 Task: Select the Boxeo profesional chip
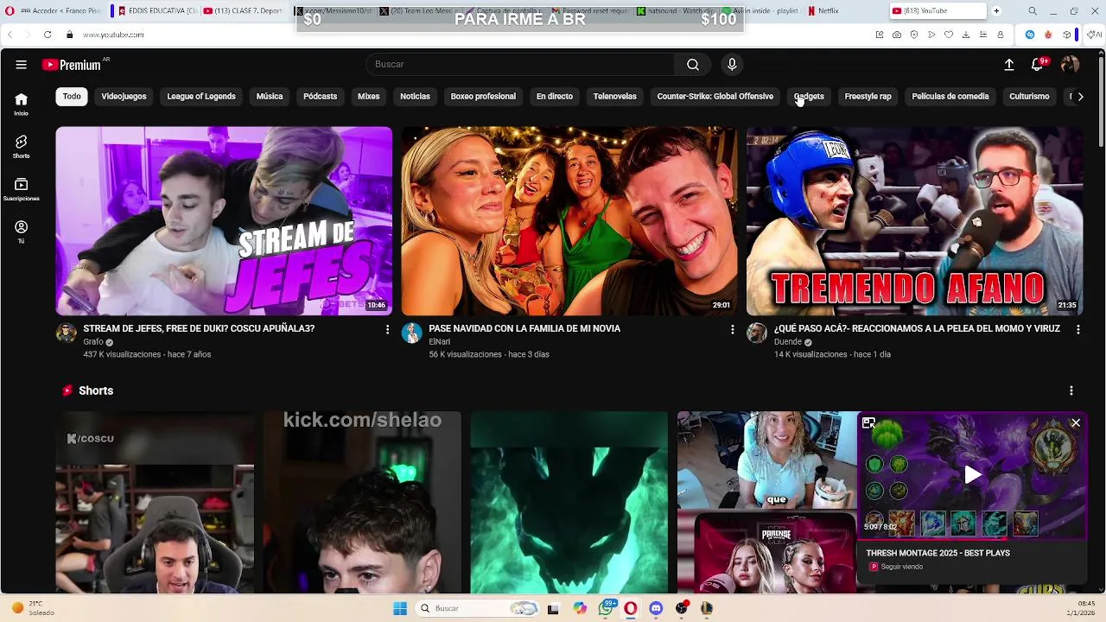483,97
